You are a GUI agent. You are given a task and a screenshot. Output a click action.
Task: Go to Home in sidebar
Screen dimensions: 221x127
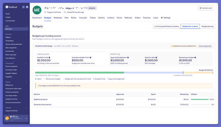pyautogui.click(x=8, y=14)
